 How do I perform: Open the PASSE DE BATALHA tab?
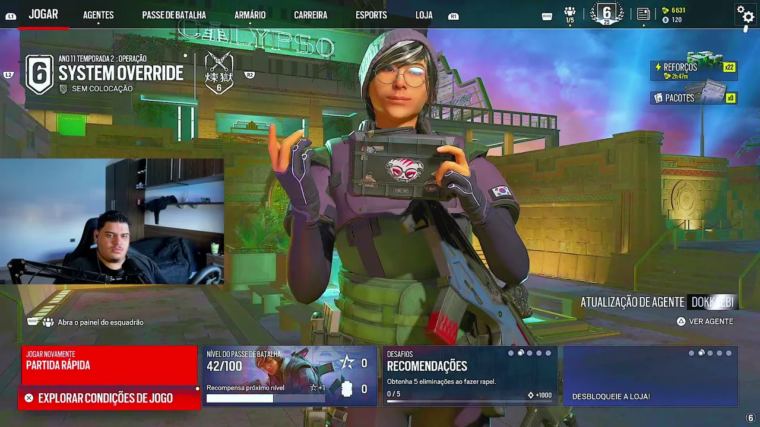174,15
